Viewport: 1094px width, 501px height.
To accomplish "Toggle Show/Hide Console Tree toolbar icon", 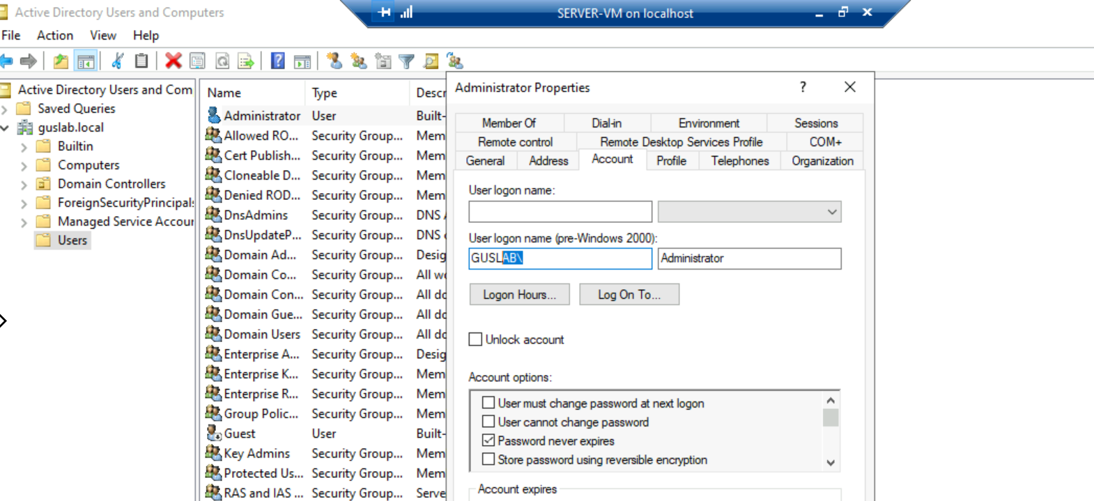I will point(86,61).
